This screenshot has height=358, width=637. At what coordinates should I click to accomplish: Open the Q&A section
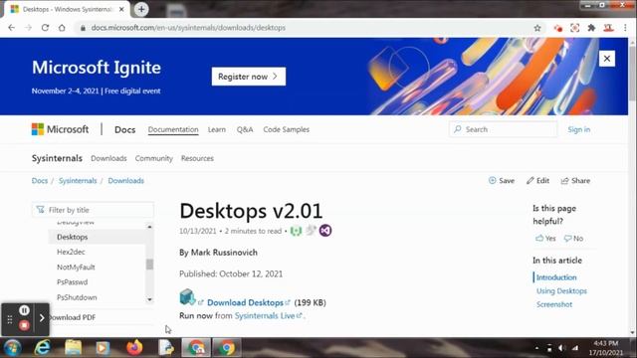[245, 129]
